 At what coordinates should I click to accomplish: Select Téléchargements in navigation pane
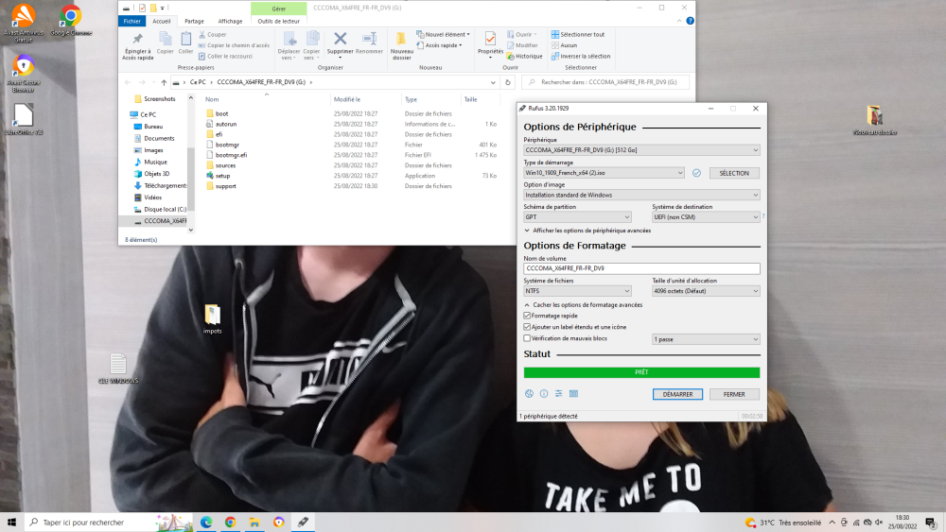(x=161, y=185)
